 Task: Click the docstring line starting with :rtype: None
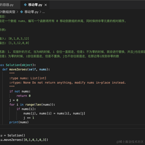[x=67, y=83]
